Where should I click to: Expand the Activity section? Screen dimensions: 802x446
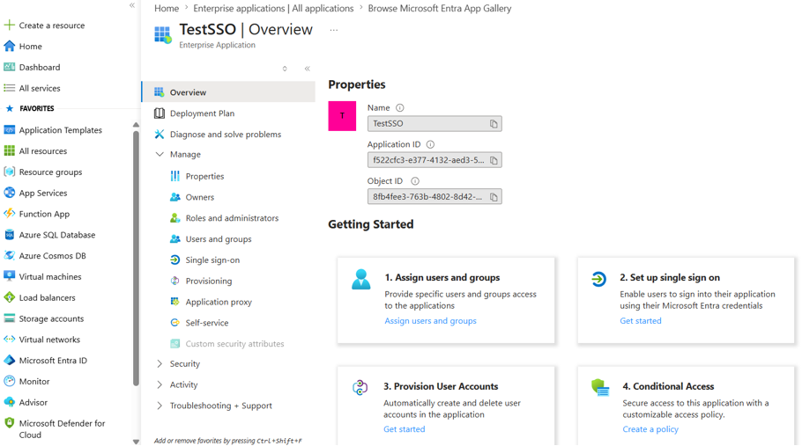tap(160, 384)
